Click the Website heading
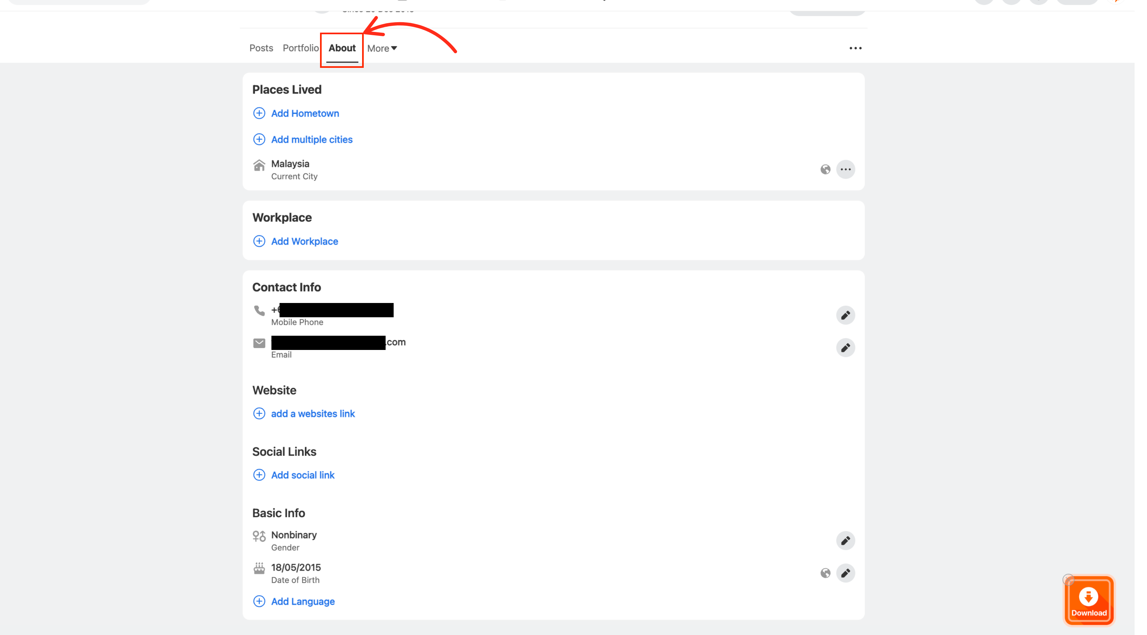Screen dimensions: 1147x635 pos(274,390)
